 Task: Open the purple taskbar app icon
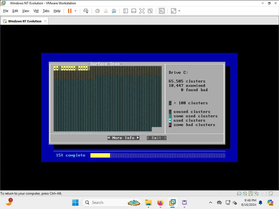pos(184,202)
